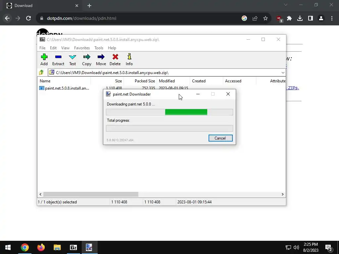This screenshot has height=254, width=339.
Task: Go up one folder level in 7-Zip
Action: (41, 72)
